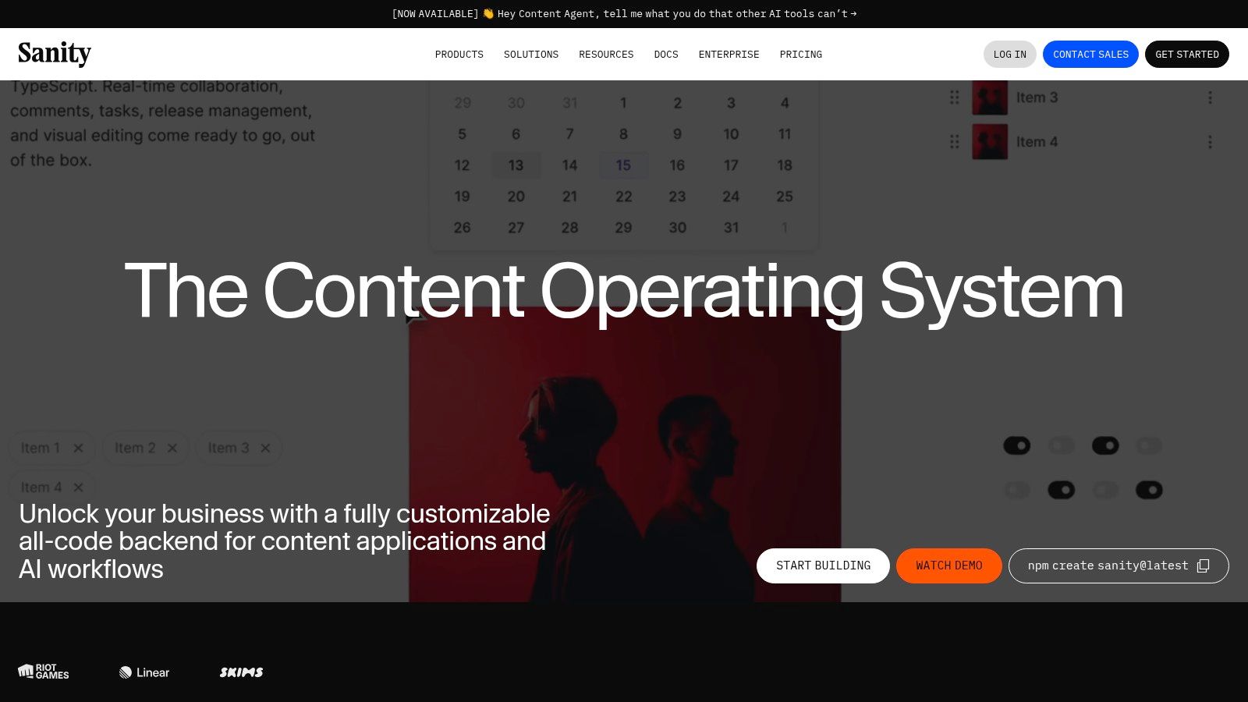Image resolution: width=1248 pixels, height=702 pixels.
Task: Click the Sanity logo
Action: (x=55, y=54)
